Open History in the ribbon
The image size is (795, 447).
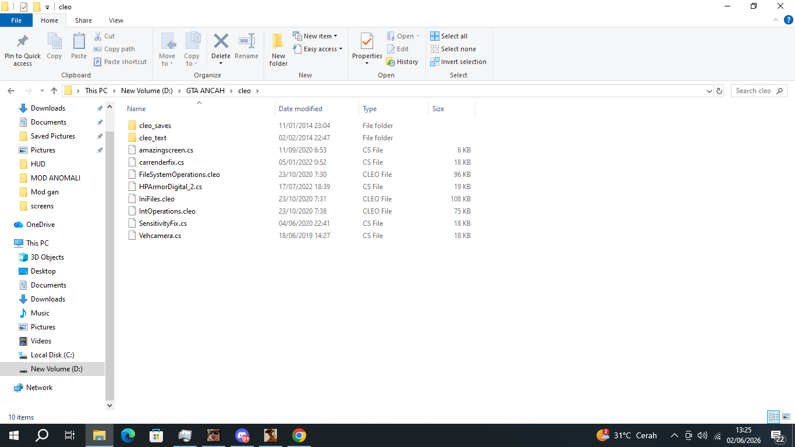coord(402,62)
